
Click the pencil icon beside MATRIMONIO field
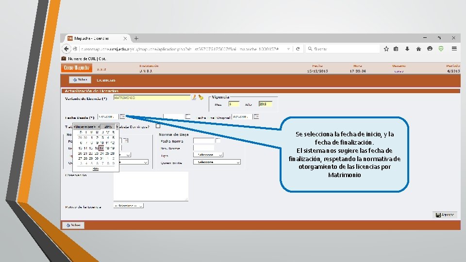pyautogui.click(x=194, y=97)
